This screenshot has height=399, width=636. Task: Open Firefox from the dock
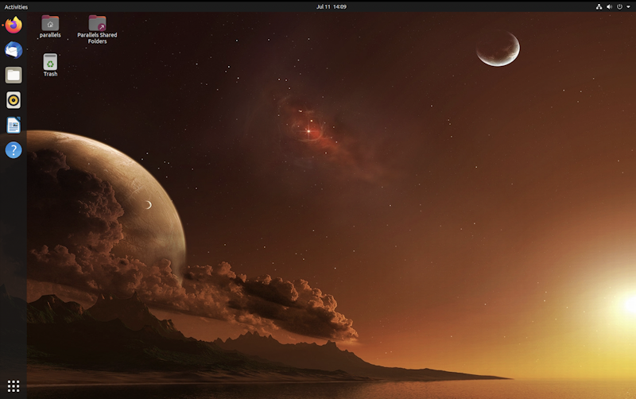14,25
